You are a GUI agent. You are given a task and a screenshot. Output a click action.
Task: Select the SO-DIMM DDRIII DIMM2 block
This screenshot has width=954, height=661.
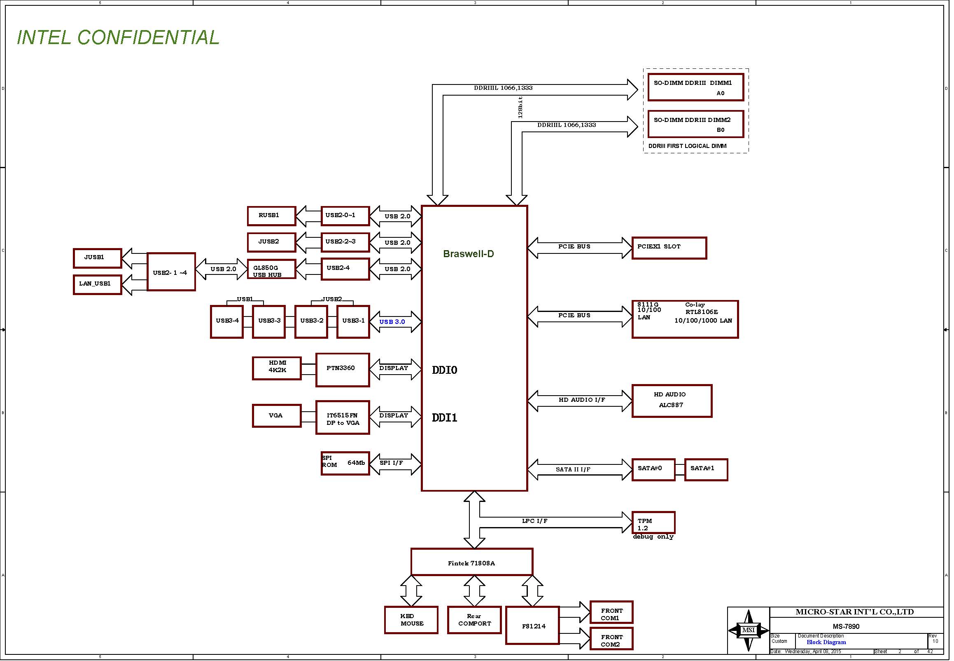(695, 124)
